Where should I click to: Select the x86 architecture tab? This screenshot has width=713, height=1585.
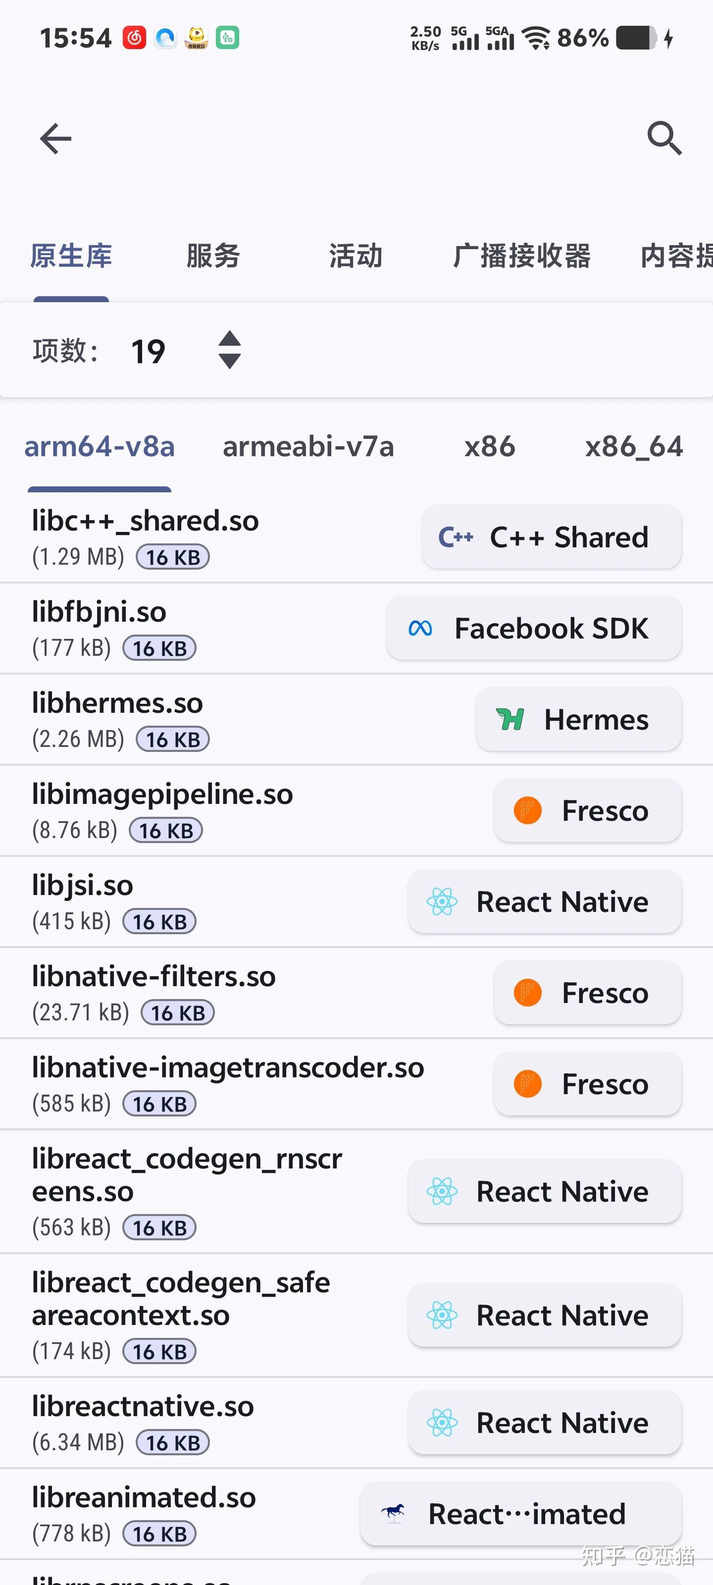490,447
